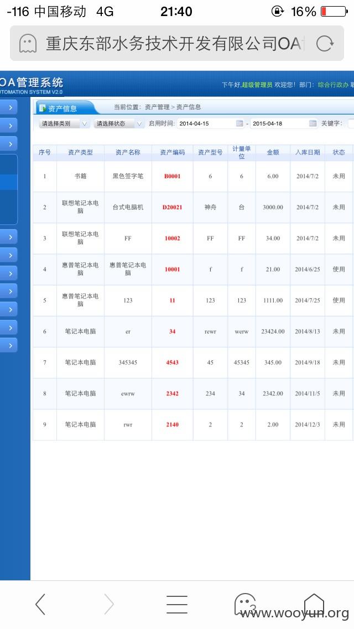354x629 pixels.
Task: Click the 台式电脑机 asset name cell
Action: pyautogui.click(x=128, y=208)
